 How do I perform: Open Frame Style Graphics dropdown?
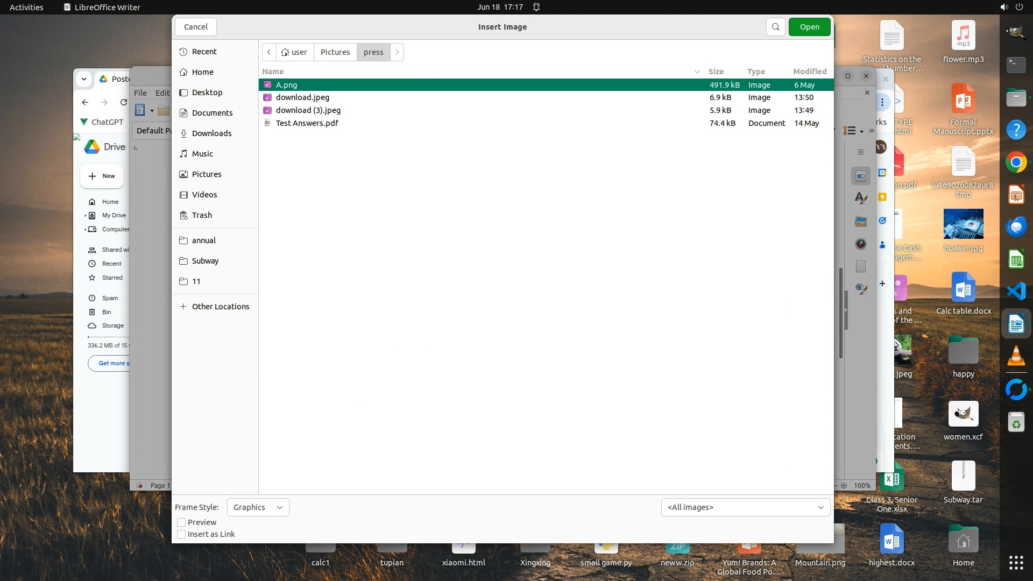tap(258, 507)
